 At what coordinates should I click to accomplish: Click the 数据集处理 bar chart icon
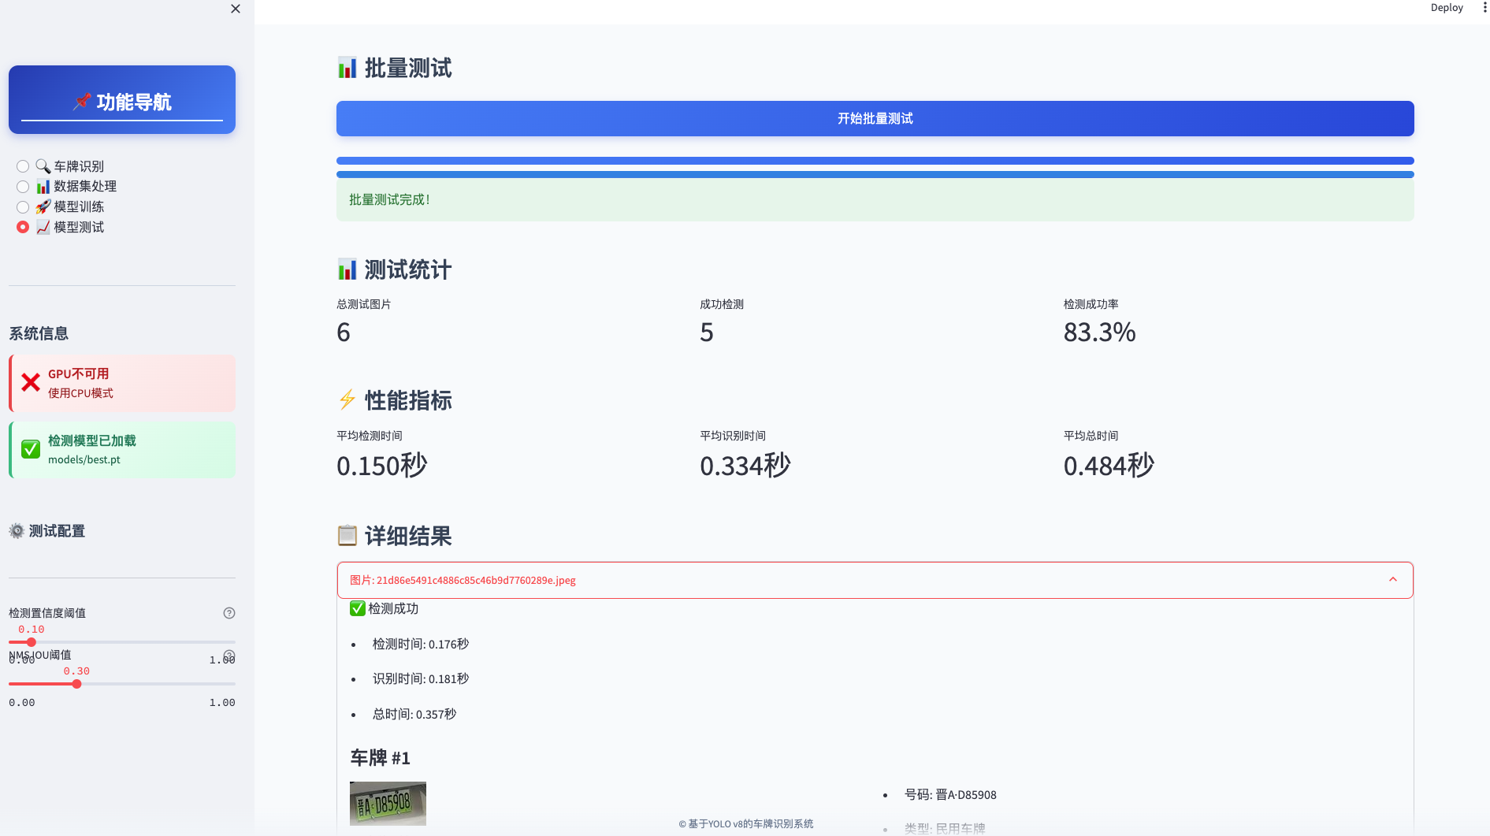tap(43, 187)
